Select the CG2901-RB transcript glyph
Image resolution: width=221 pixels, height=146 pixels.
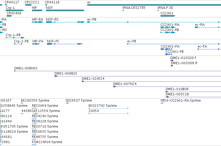pyautogui.click(x=168, y=32)
